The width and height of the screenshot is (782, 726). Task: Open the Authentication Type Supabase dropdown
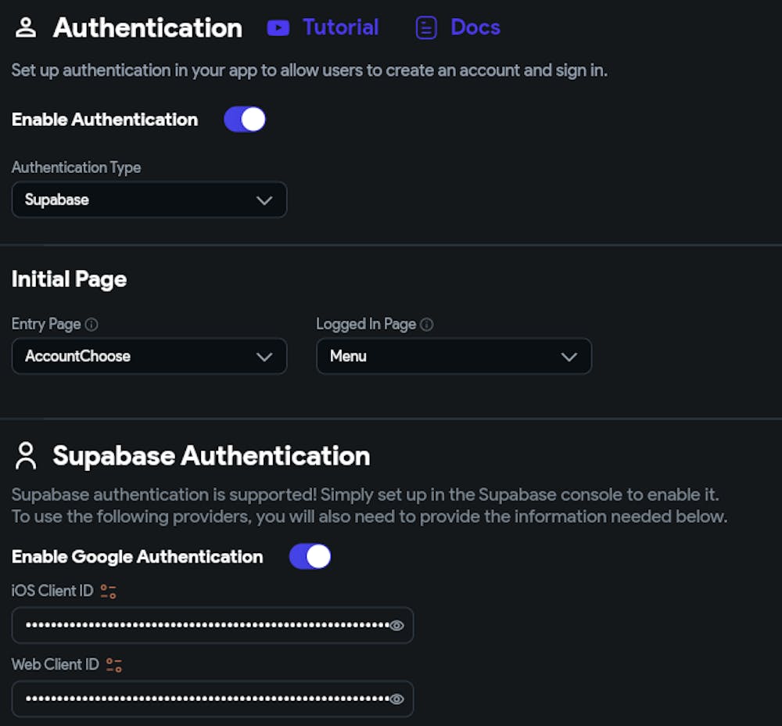(149, 200)
